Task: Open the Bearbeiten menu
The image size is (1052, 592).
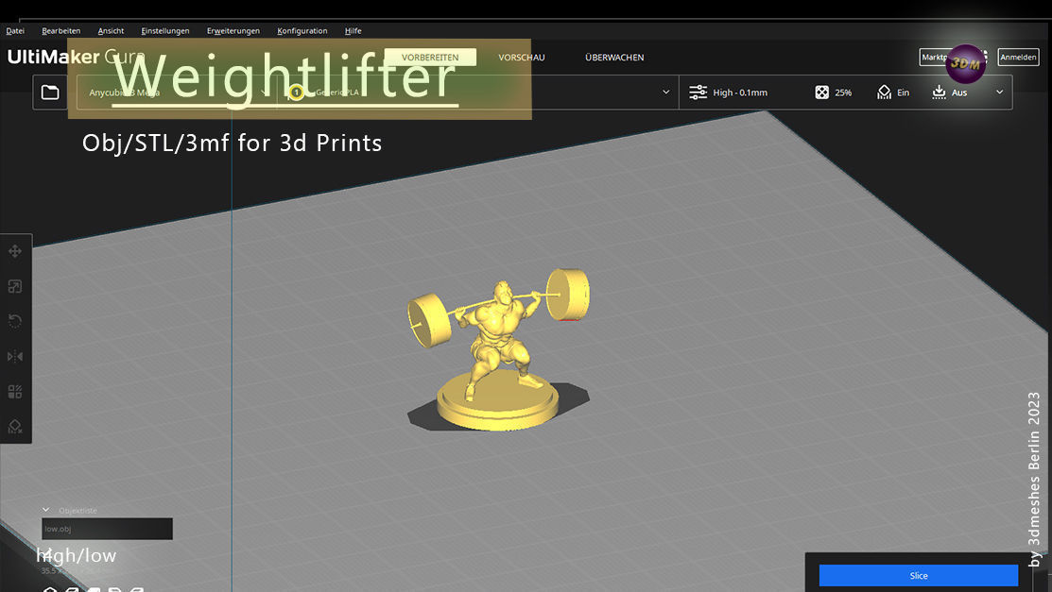Action: (x=61, y=31)
